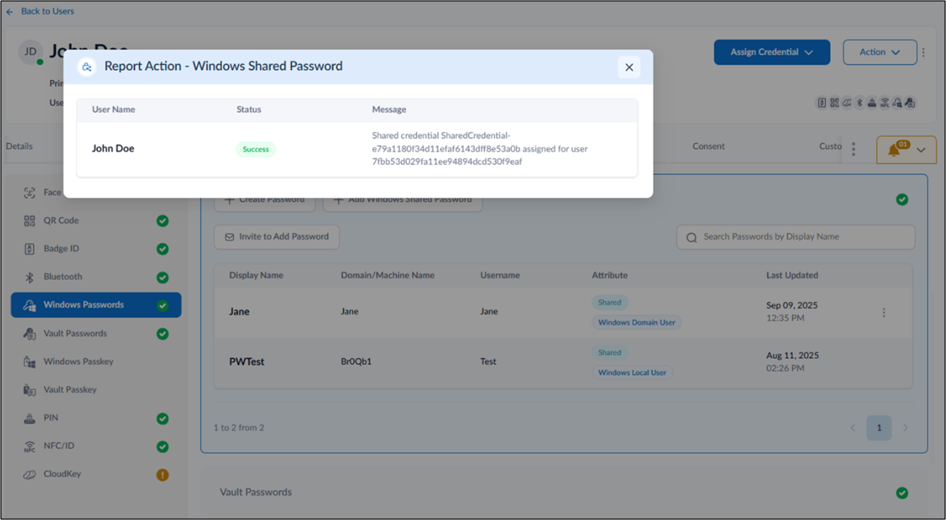This screenshot has height=520, width=946.
Task: Expand the notification bell dropdown
Action: click(x=921, y=150)
